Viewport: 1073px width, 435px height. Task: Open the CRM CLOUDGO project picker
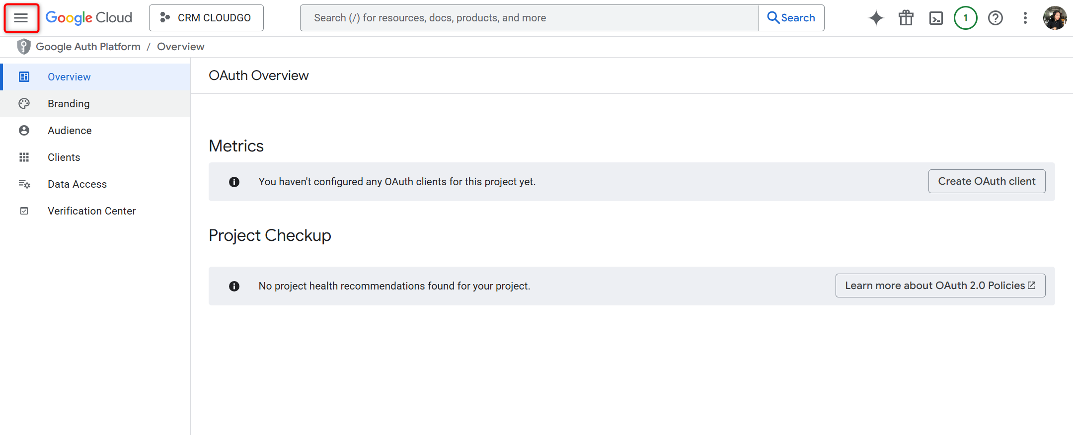(206, 18)
